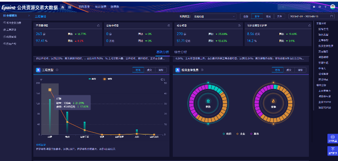Click the user avatar at top right
Screen dimensions: 338x161
(x=333, y=7)
